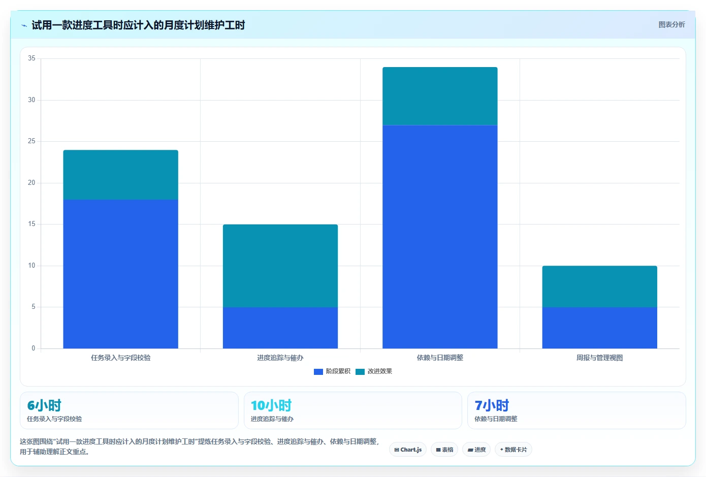Viewport: 706px width, 477px height.
Task: Click the x-axis label 依赖与日期调整
Action: pos(440,358)
